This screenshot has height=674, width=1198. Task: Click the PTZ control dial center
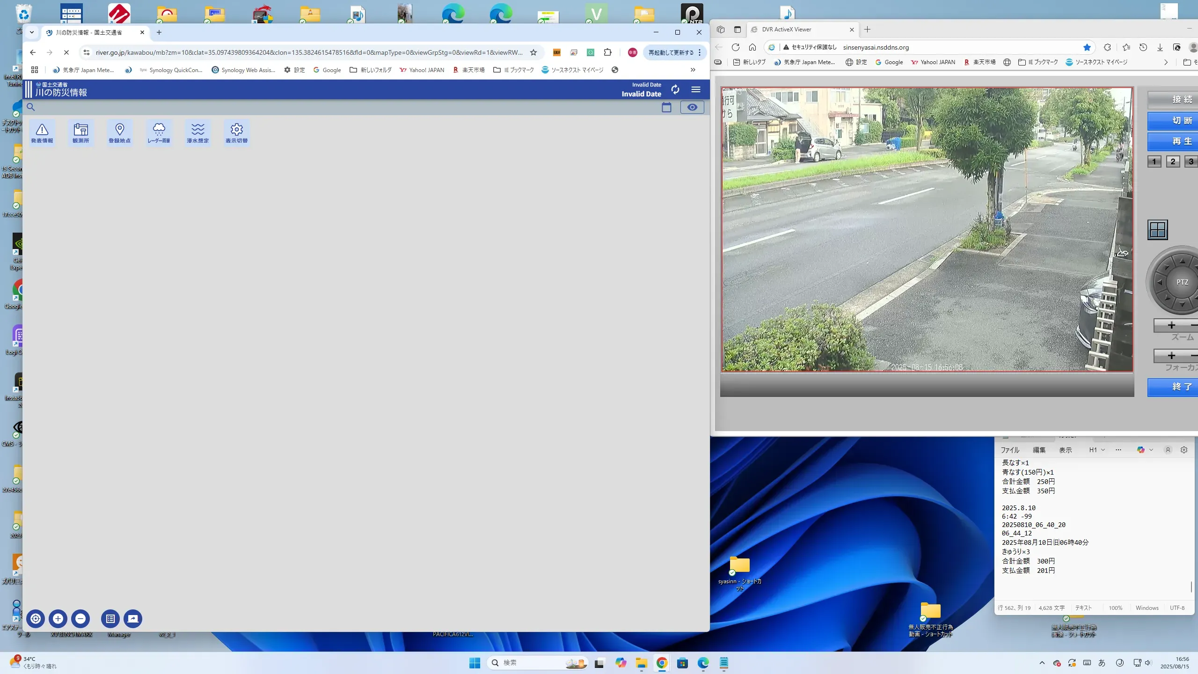coord(1182,282)
